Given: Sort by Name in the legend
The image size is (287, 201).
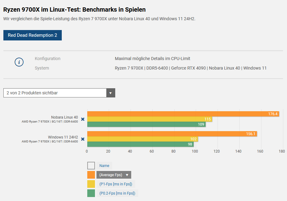Looking at the screenshot, I should coord(104,166).
